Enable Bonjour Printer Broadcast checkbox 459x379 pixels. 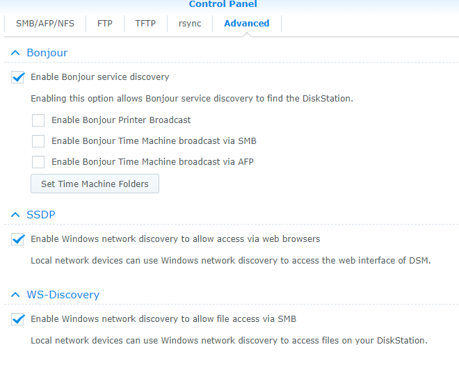[x=38, y=120]
